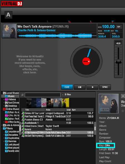The image size is (125, 164).
Task: Select the Wildest Dreams Taylor Swift track
Action: coord(57,126)
